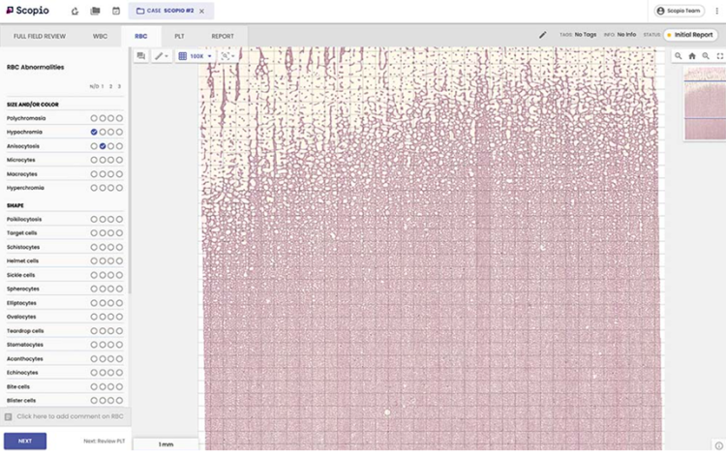This screenshot has width=726, height=458.
Task: Set Target cells grade to 3
Action: [x=119, y=233]
